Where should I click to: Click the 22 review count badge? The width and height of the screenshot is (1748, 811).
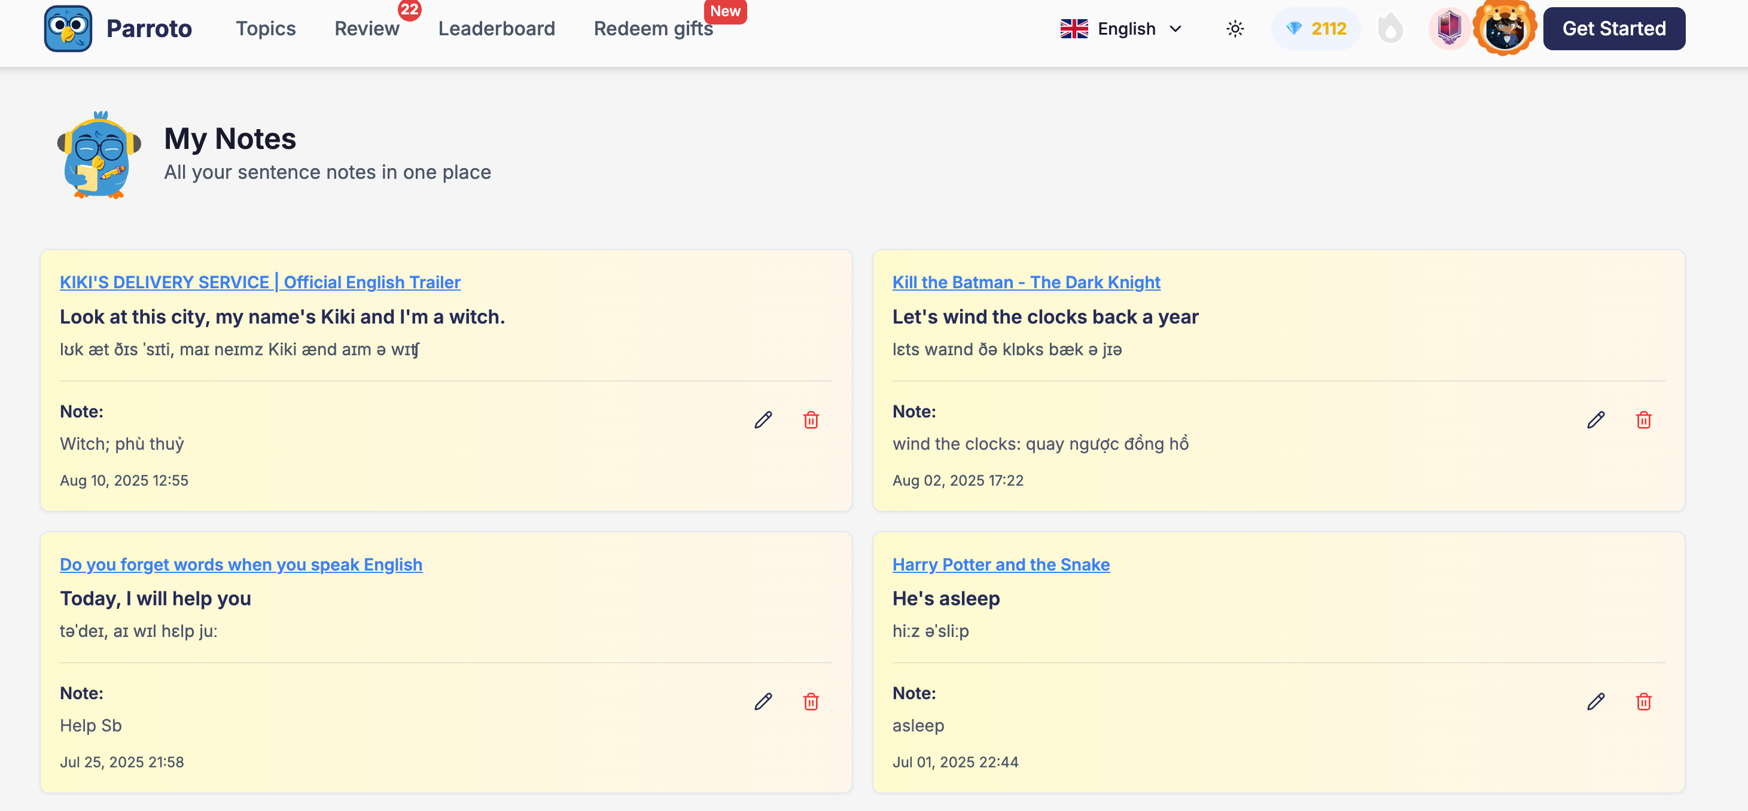[x=410, y=10]
